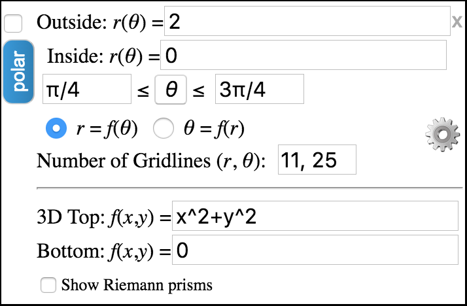Open settings with the gear icon

(442, 135)
